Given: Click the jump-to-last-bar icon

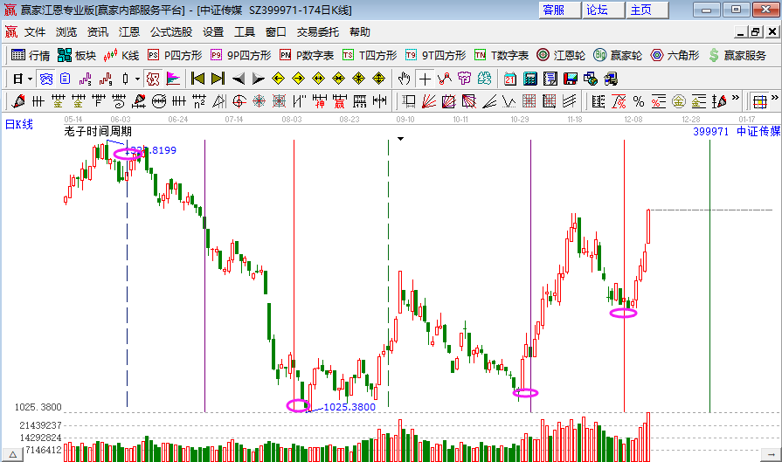Looking at the screenshot, I should click(x=218, y=79).
